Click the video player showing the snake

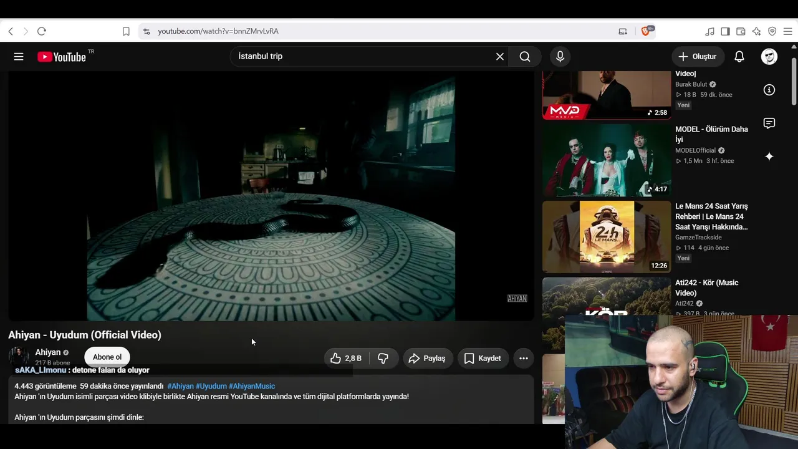pos(271,196)
